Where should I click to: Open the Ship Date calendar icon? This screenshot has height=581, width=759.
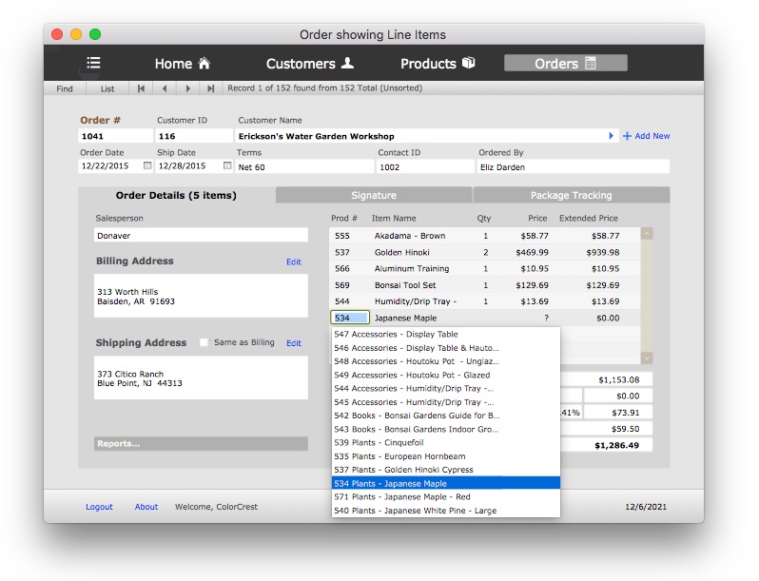pyautogui.click(x=227, y=165)
